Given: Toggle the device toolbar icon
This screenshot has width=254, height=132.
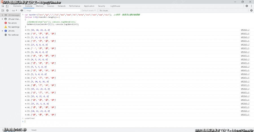Looking at the screenshot, I should click(8, 6).
